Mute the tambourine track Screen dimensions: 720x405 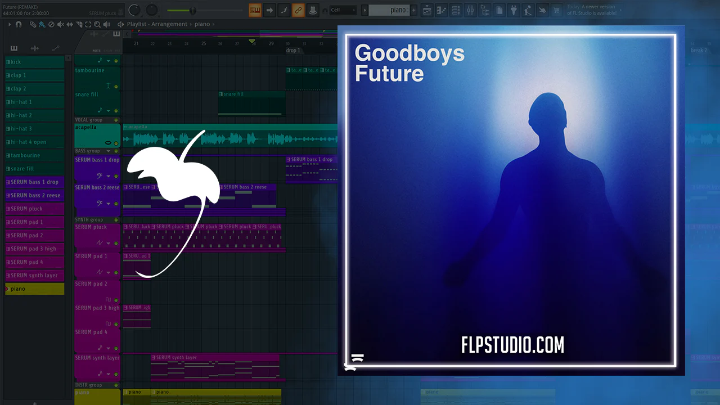[x=116, y=87]
